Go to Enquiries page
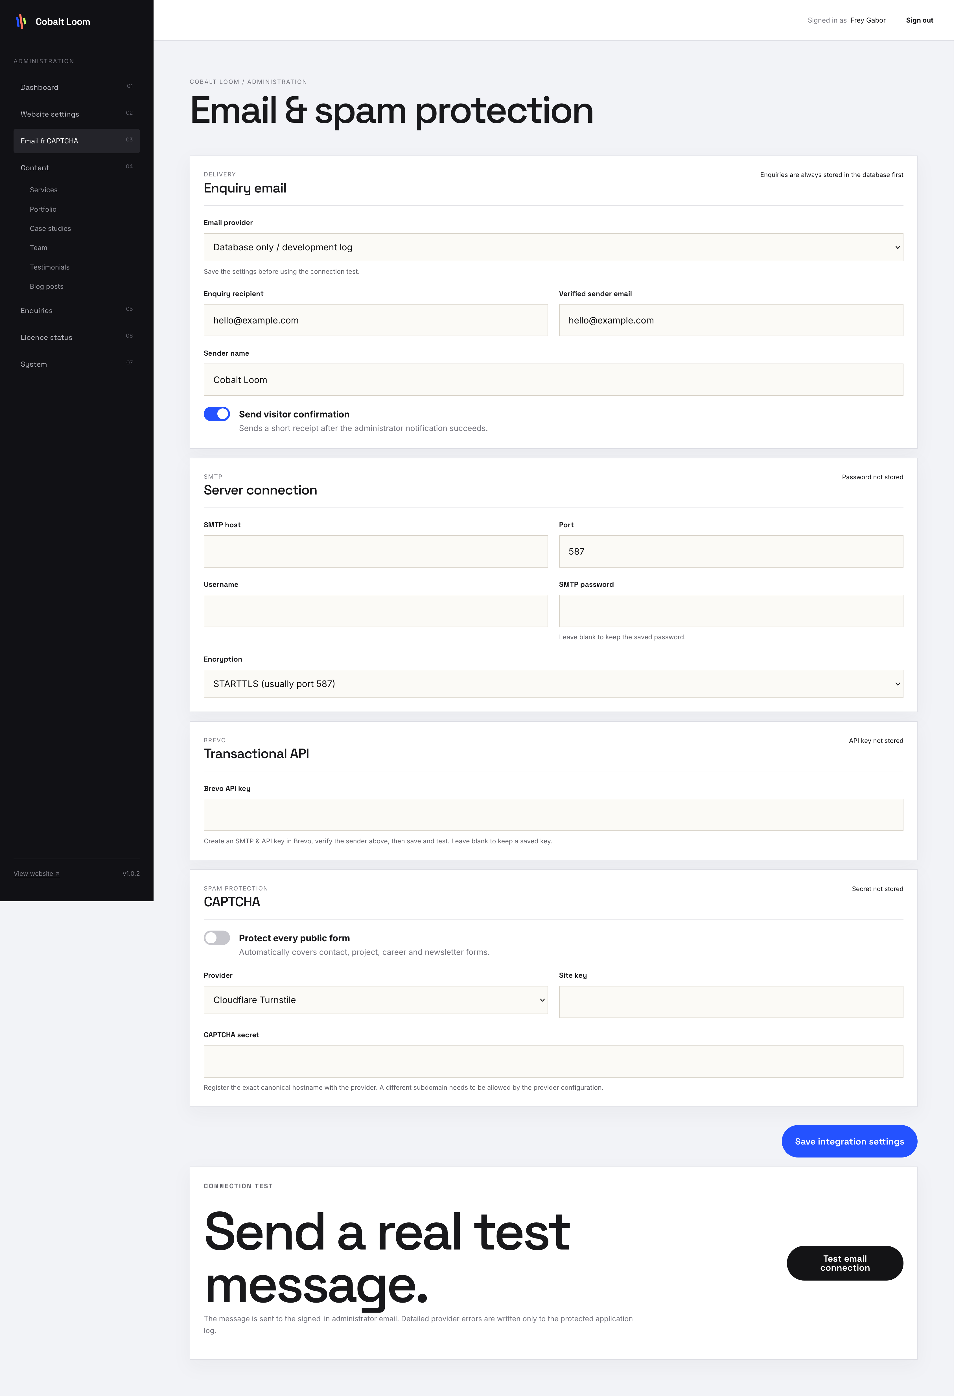Screen dimensions: 954x1396 (x=76, y=310)
